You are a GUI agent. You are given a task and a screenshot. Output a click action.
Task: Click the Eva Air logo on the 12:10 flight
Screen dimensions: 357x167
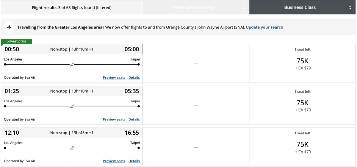pos(72,148)
